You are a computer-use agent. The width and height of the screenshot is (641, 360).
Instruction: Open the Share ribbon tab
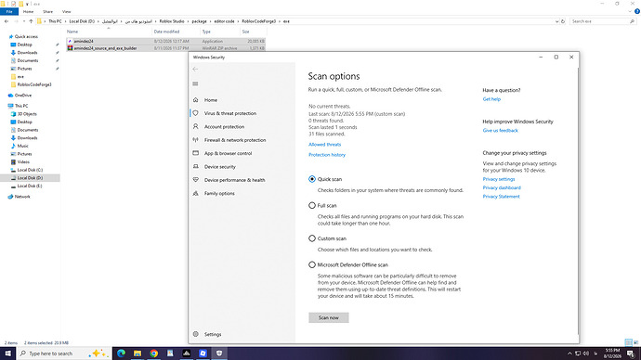(x=47, y=11)
